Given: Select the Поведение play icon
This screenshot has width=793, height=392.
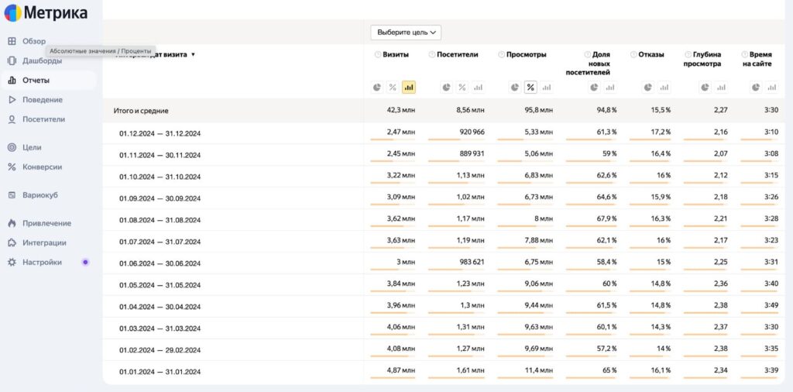Looking at the screenshot, I should click(12, 100).
